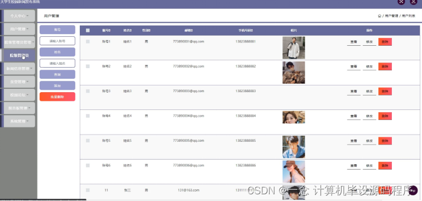Expand the 新闻信息管理 sidebar menu
This screenshot has width=422, height=201.
tap(20, 68)
